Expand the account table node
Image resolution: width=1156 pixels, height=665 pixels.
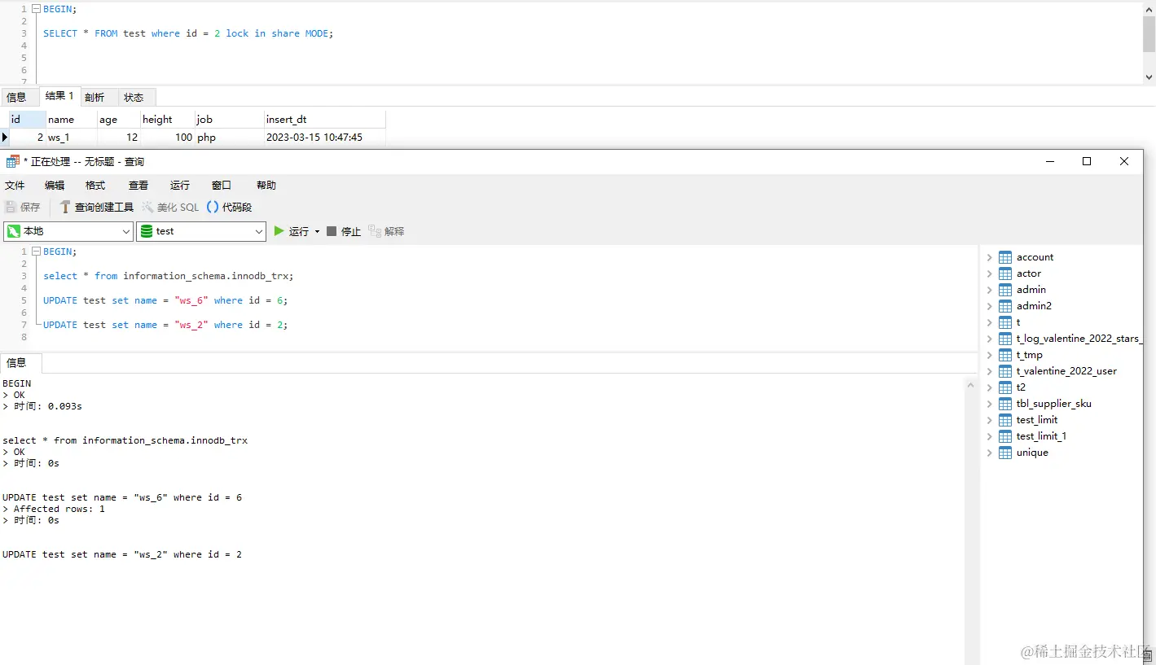point(989,257)
